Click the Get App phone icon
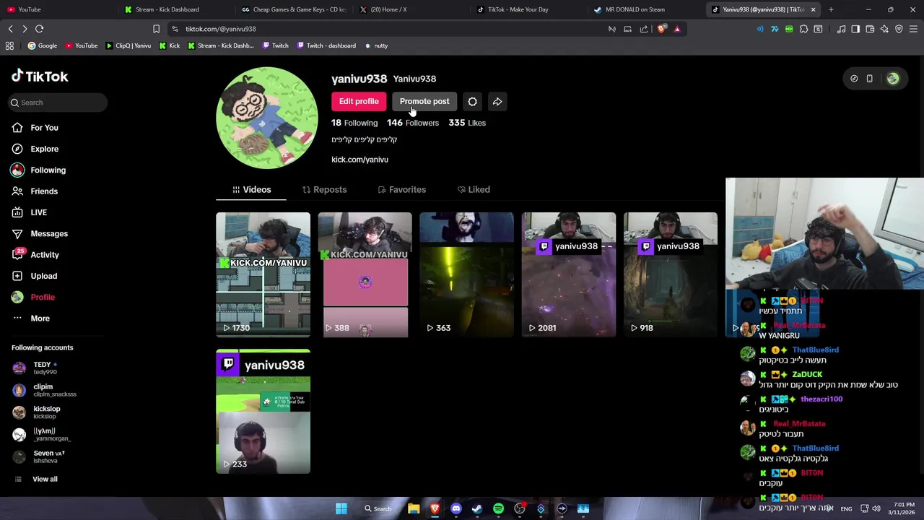Viewport: 924px width, 520px height. (x=869, y=79)
